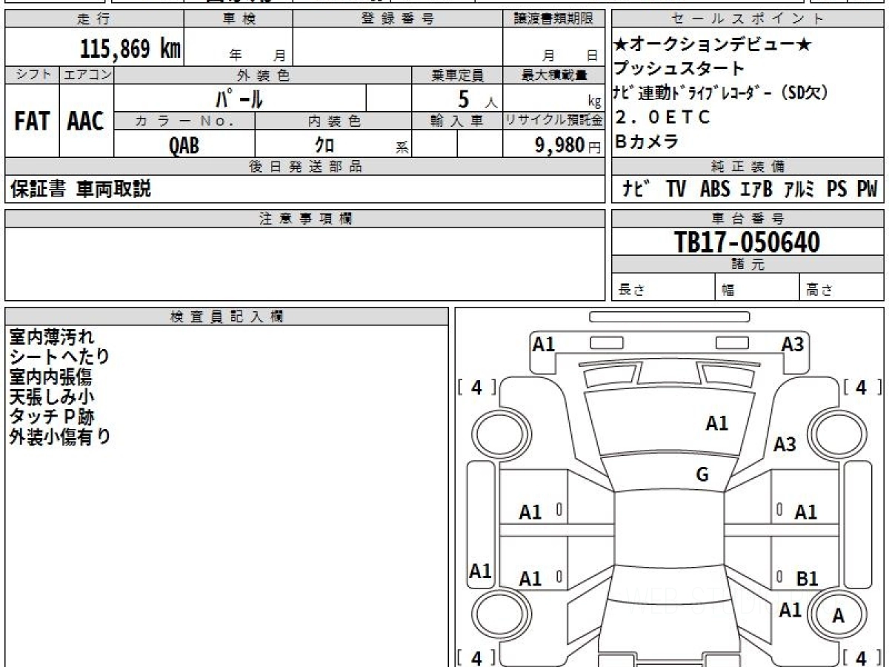Viewport: 889px width, 667px height.
Task: Select the ドライブレコーダー (SD欠) line
Action: click(x=720, y=93)
